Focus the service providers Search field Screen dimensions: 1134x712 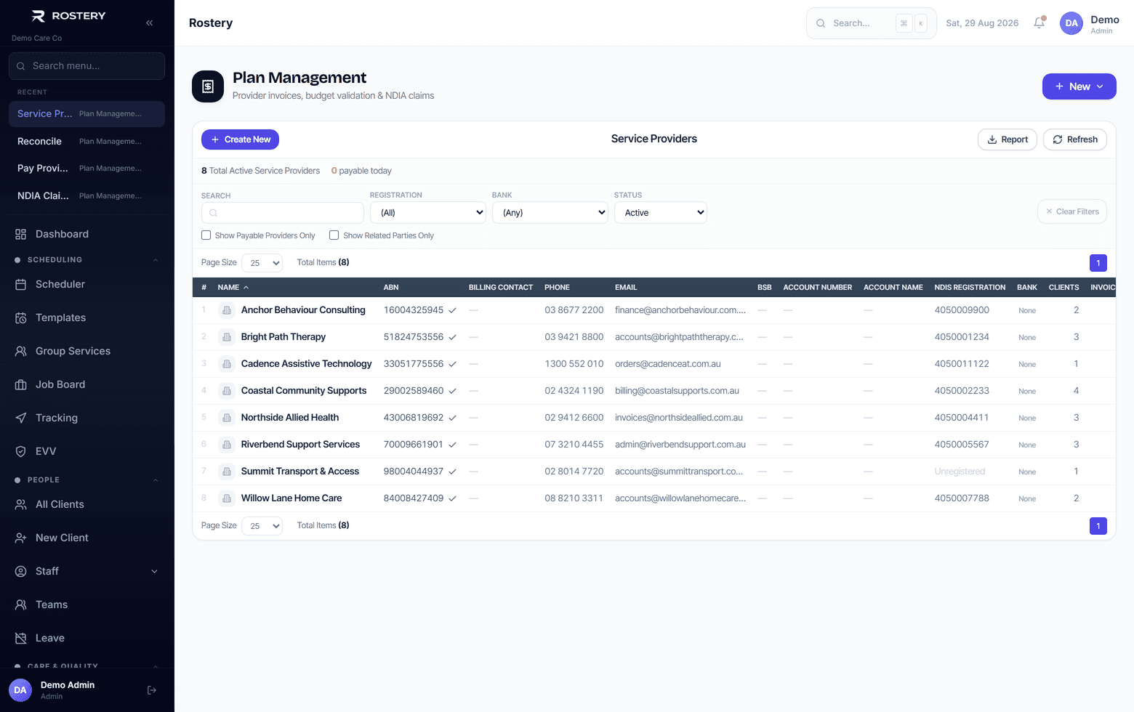(x=283, y=213)
